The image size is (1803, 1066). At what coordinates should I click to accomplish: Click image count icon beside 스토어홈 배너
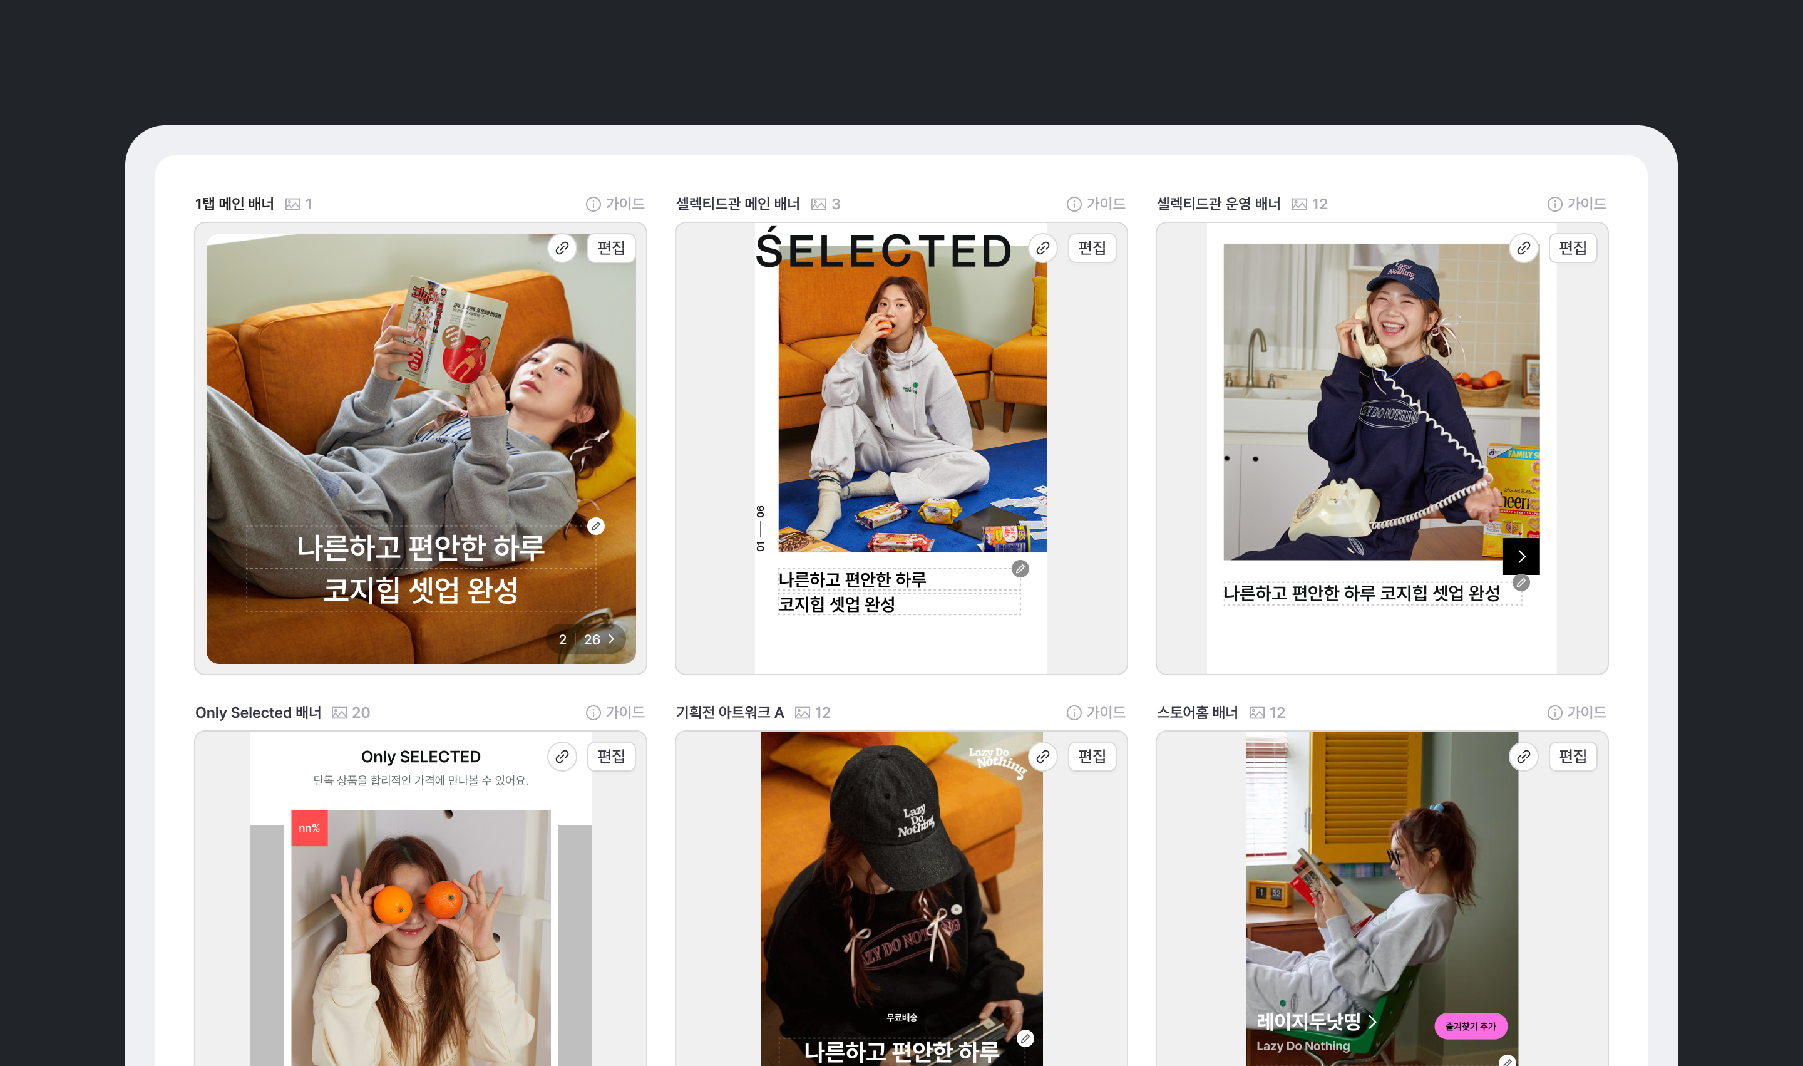point(1257,713)
